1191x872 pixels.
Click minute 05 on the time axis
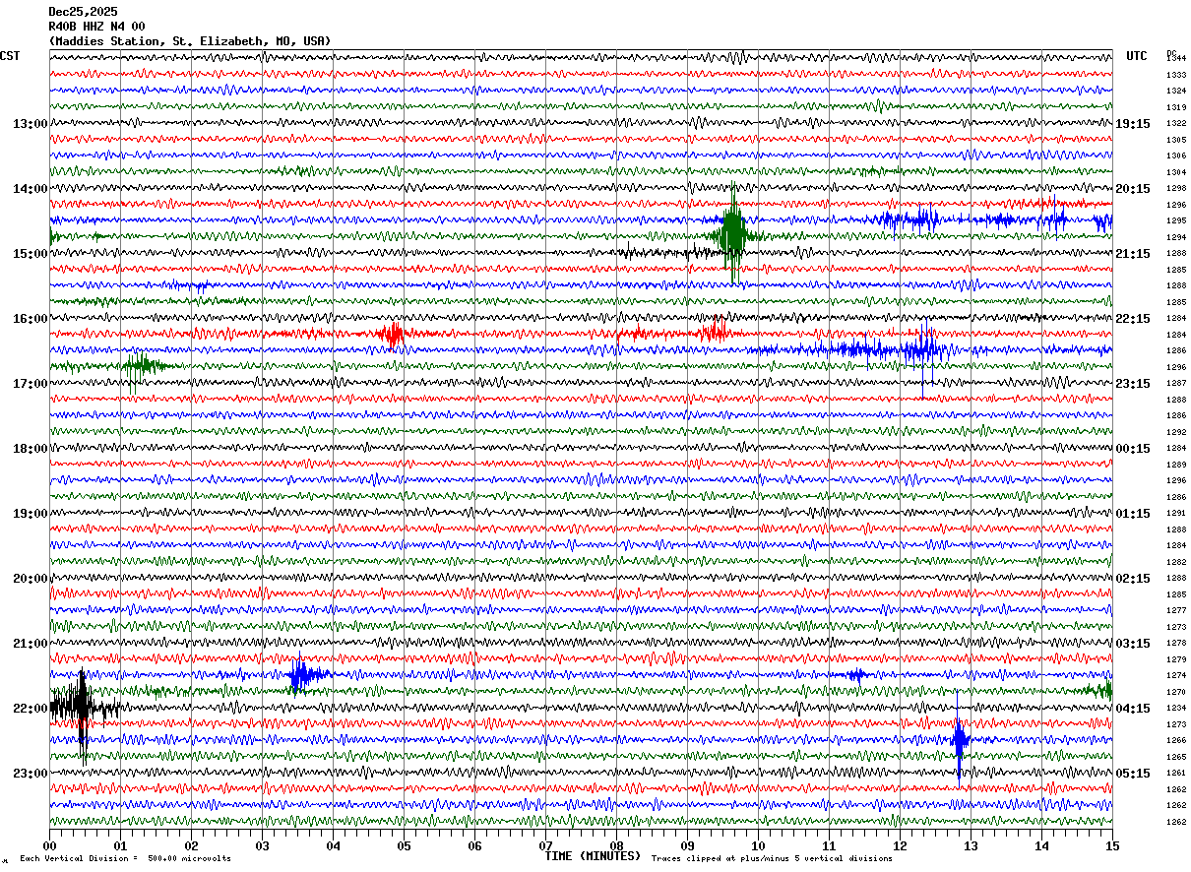point(404,846)
